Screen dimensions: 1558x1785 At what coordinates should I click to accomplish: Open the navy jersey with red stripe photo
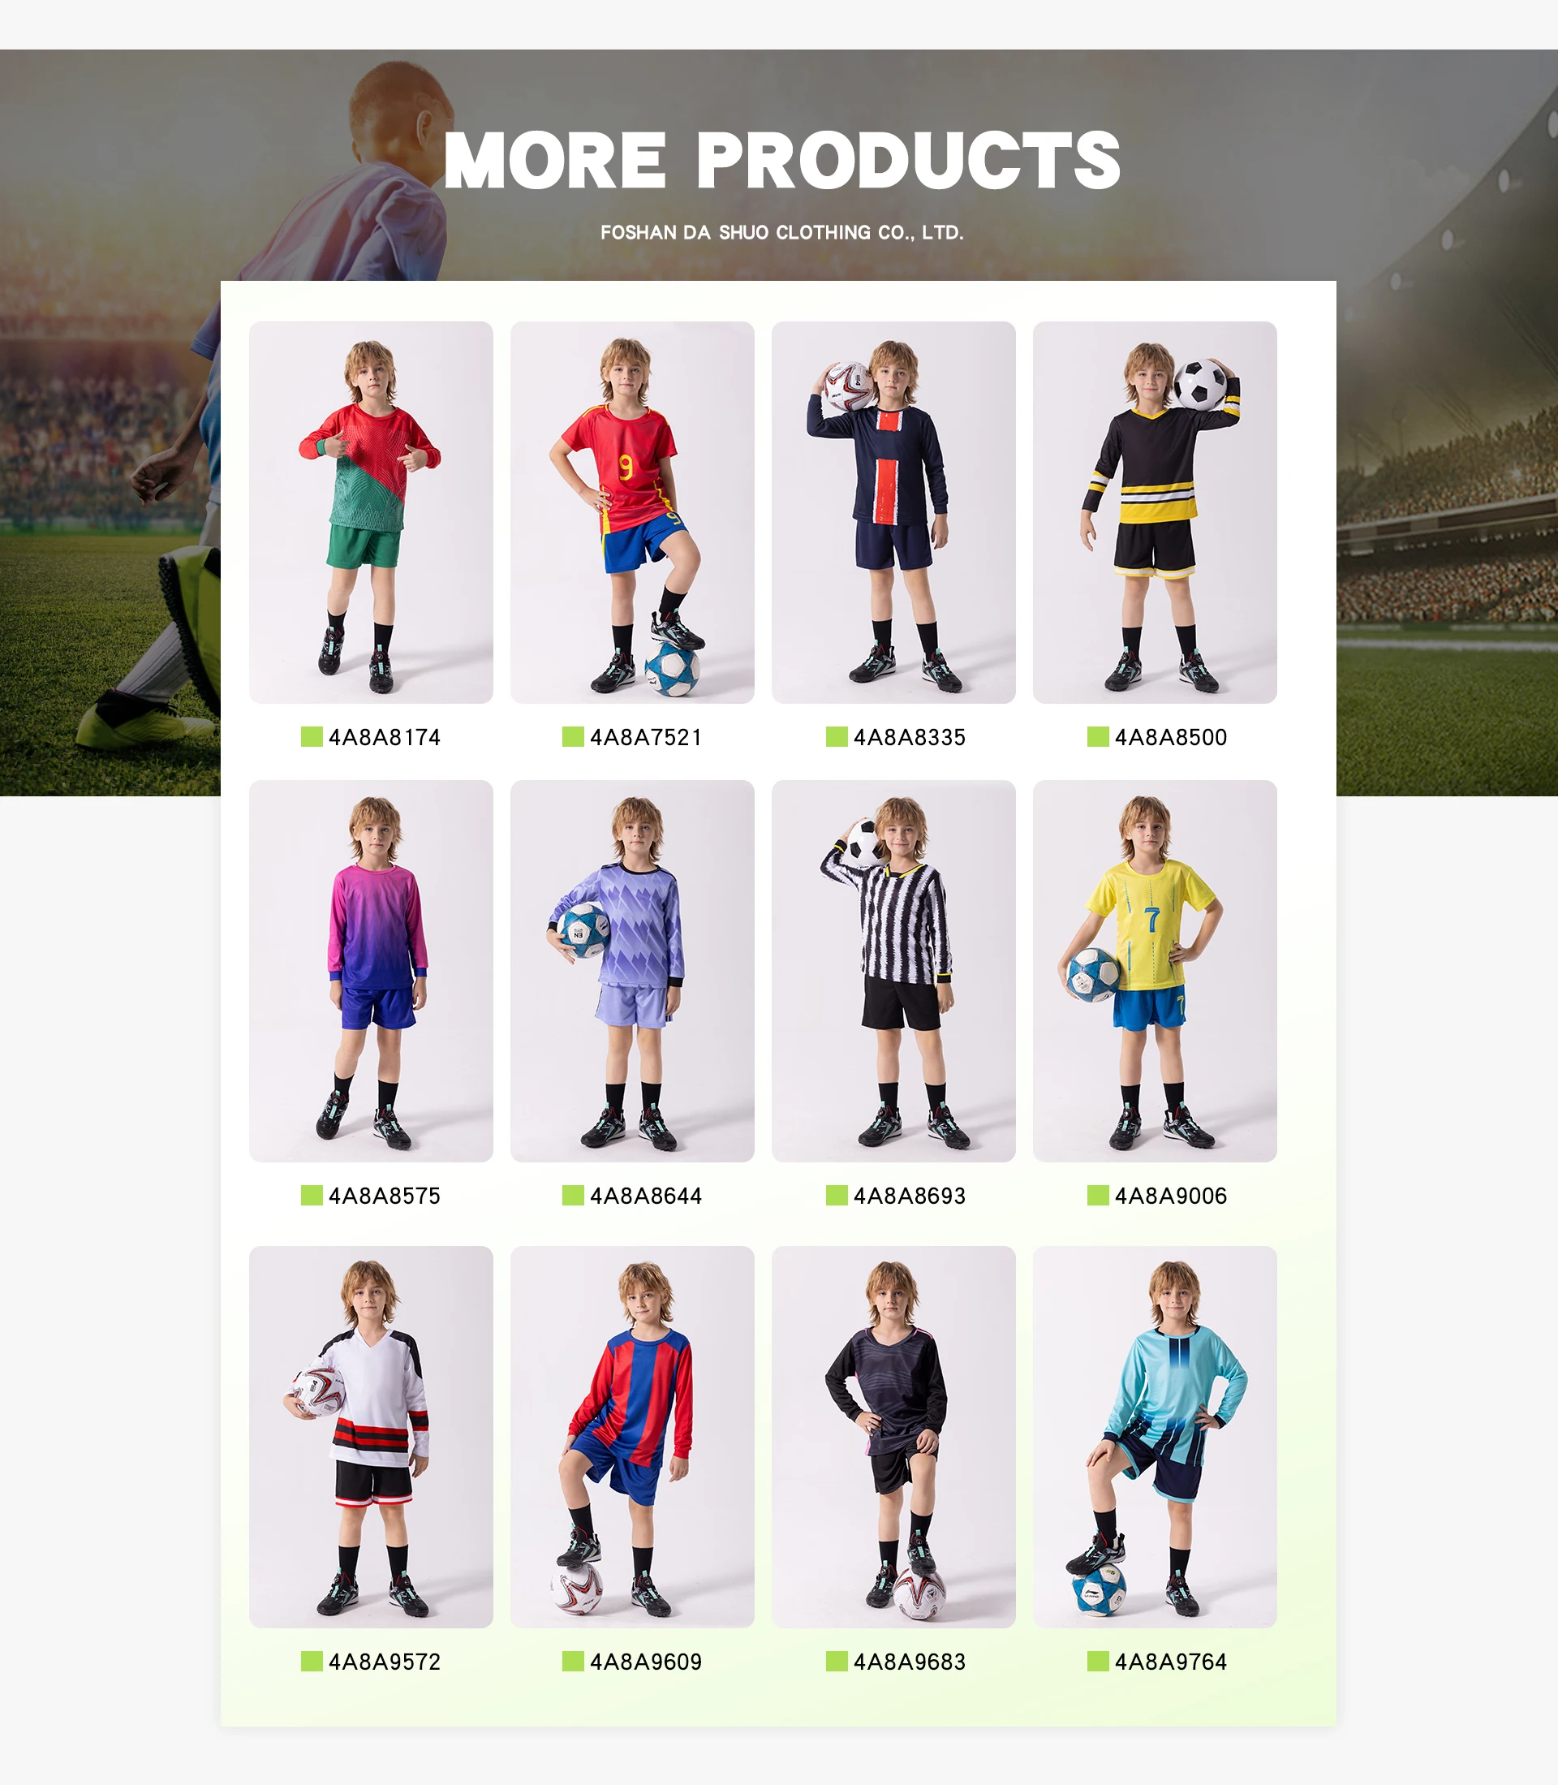pos(893,512)
